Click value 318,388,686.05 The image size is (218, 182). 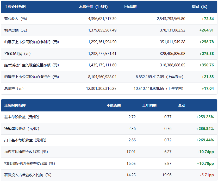(x=172, y=65)
